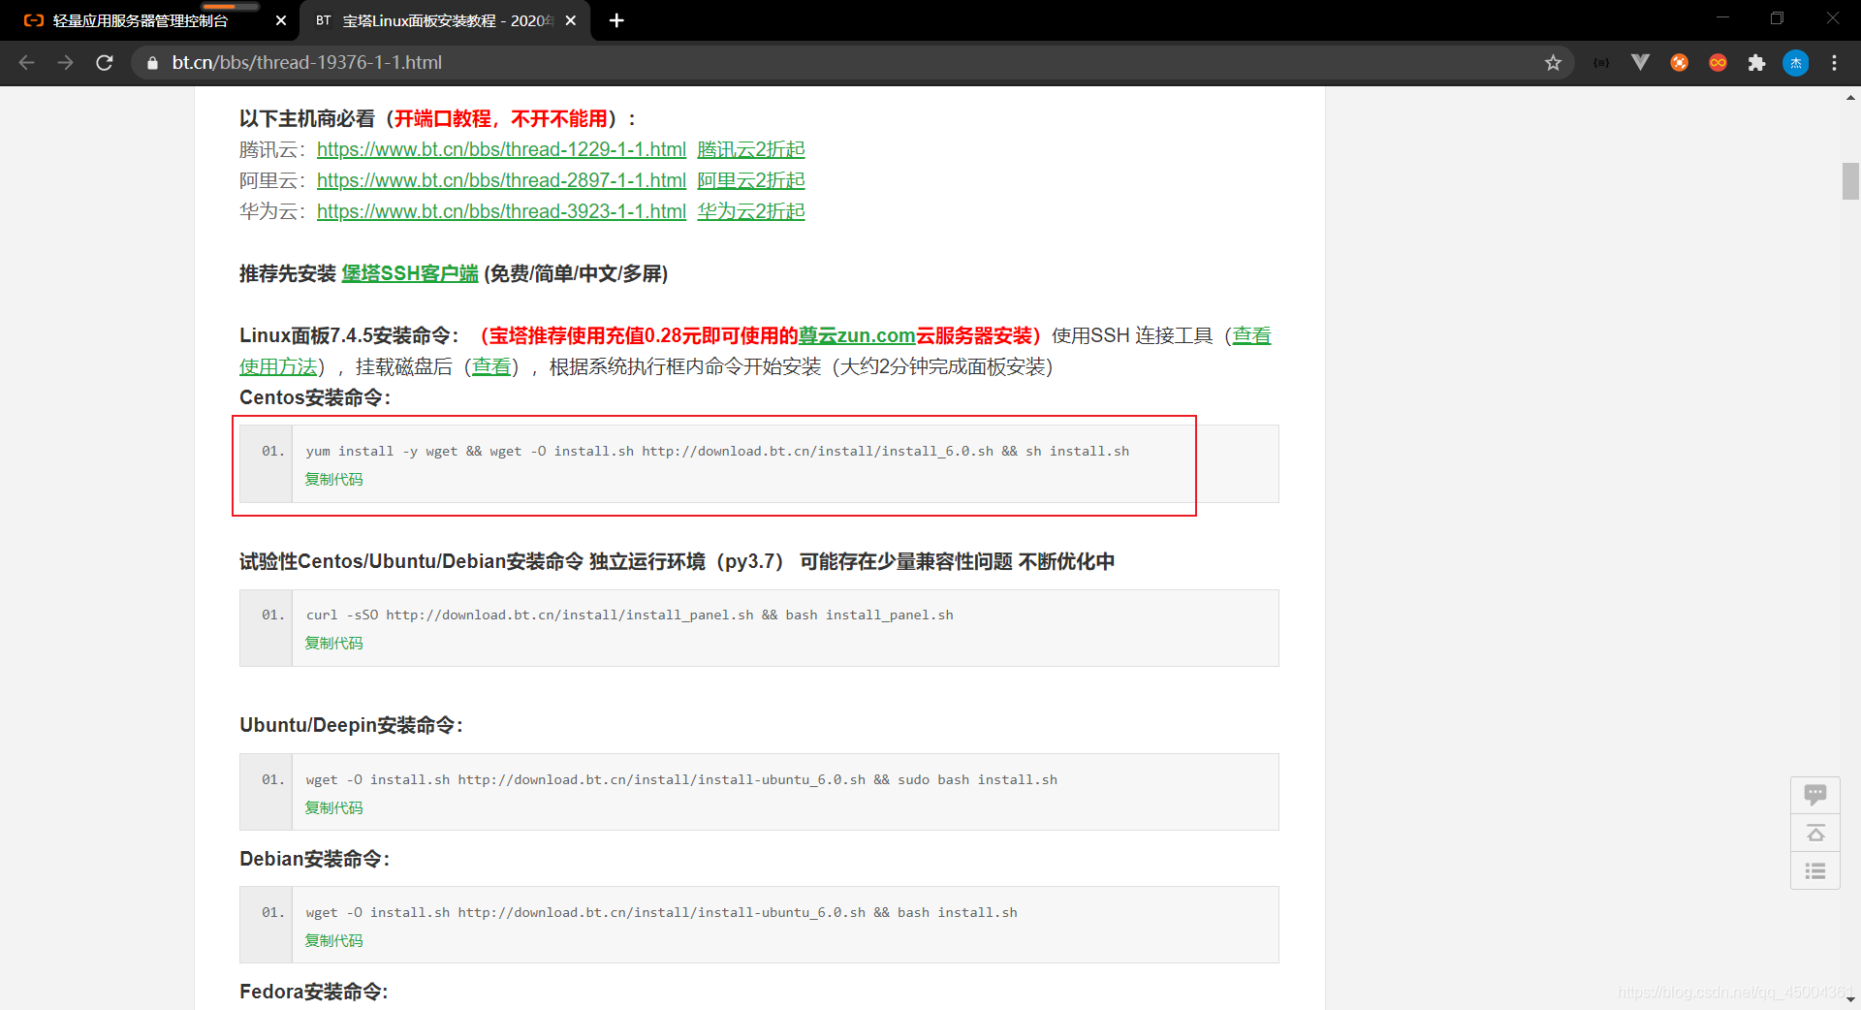Go back to previous page
The width and height of the screenshot is (1861, 1010).
coord(27,63)
